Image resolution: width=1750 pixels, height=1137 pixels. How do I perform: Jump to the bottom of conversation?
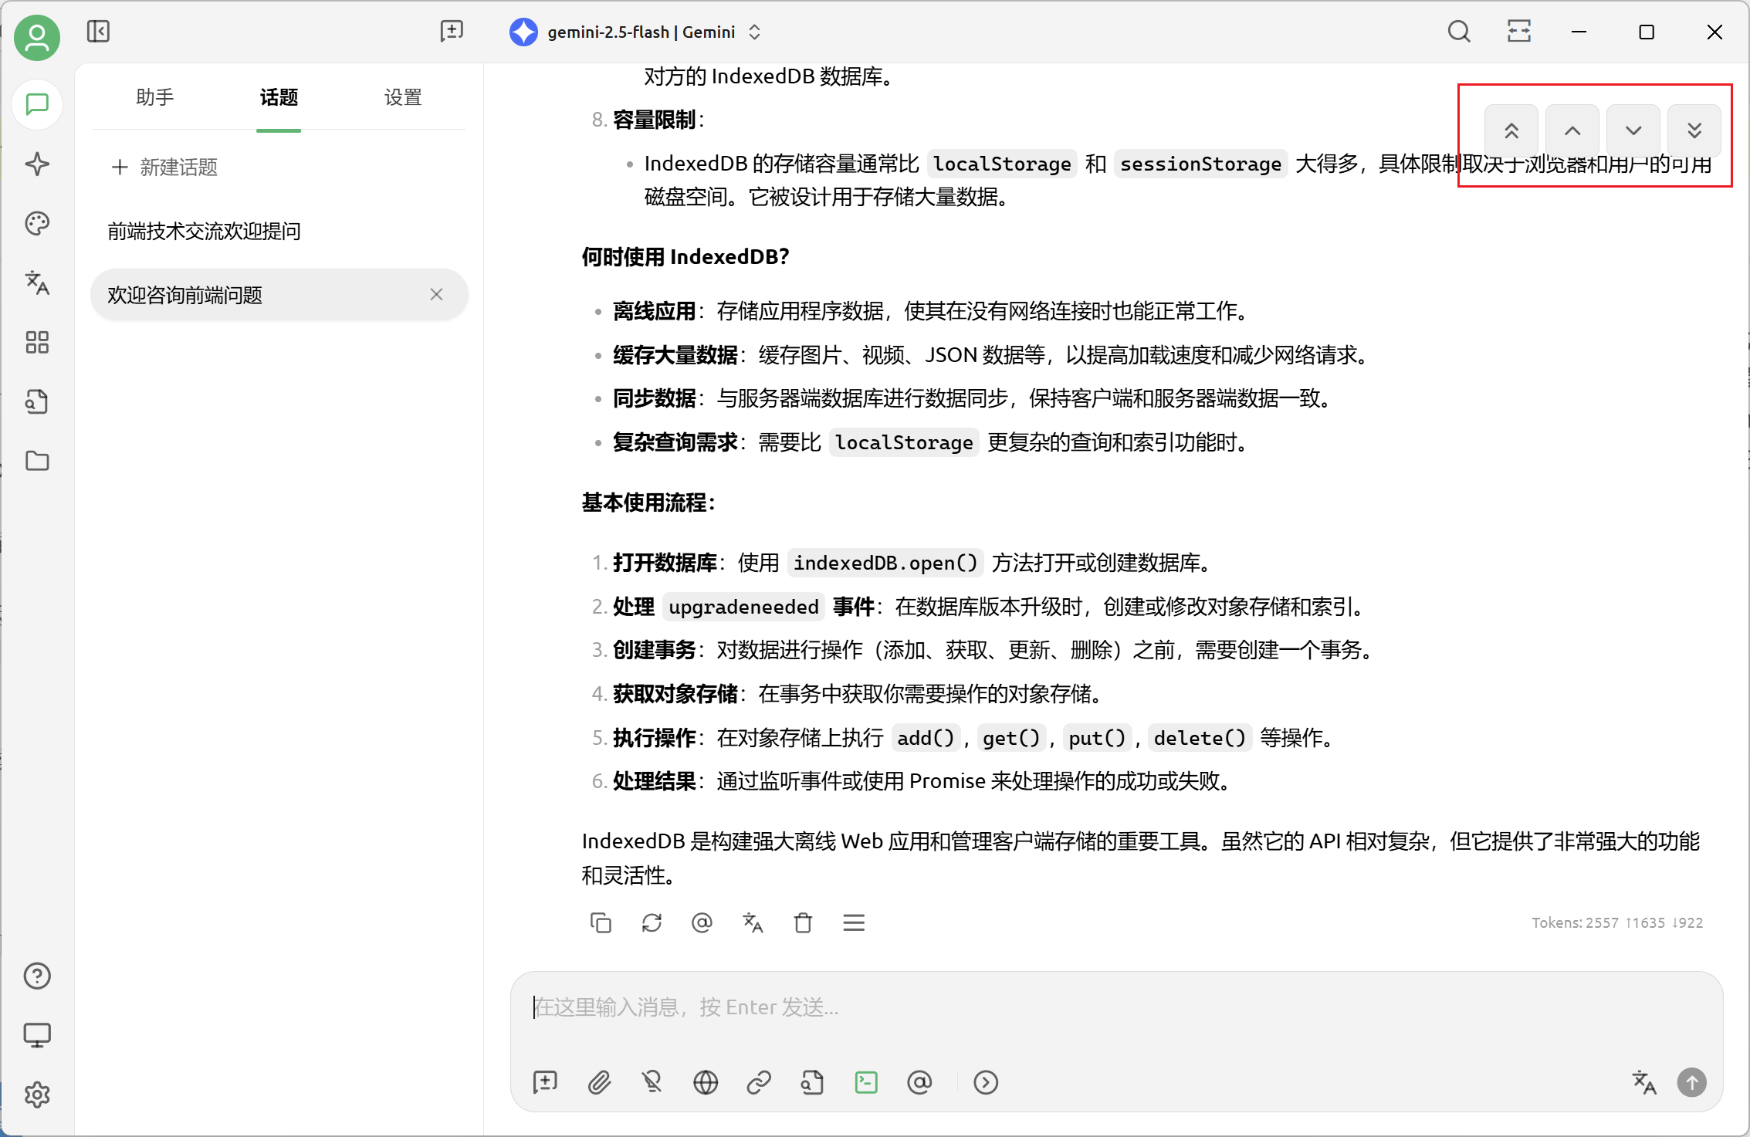(1694, 130)
